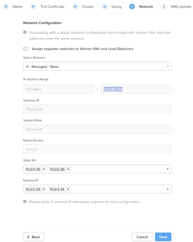Click the info icon by external IP hint
Image resolution: width=193 pixels, height=242 pixels.
[25, 202]
